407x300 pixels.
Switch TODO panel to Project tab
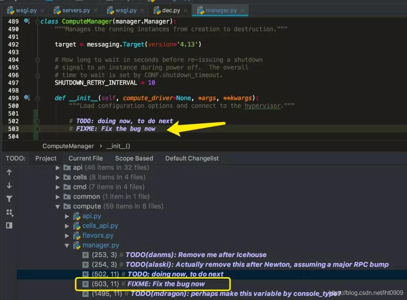point(46,158)
